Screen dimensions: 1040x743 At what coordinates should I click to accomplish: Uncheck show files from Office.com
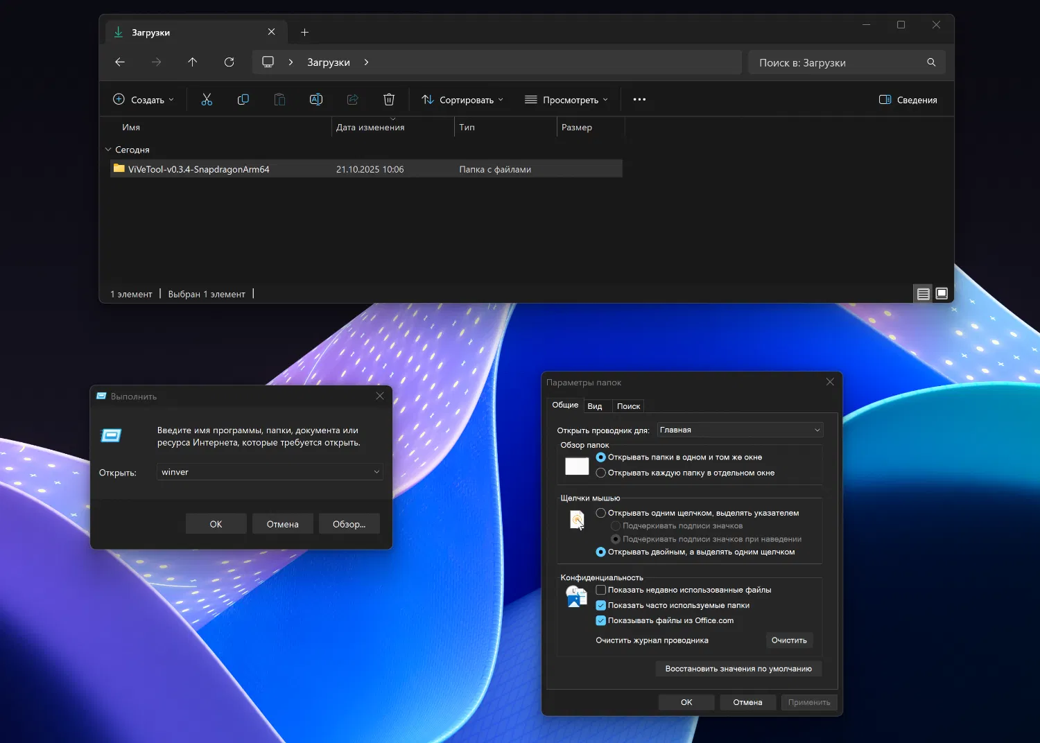pos(601,620)
